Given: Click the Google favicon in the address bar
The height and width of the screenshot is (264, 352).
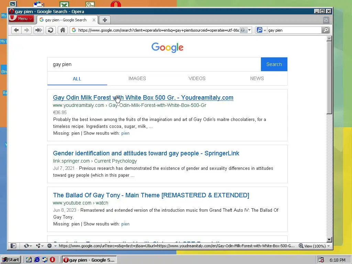Looking at the screenshot, I should click(x=74, y=30).
